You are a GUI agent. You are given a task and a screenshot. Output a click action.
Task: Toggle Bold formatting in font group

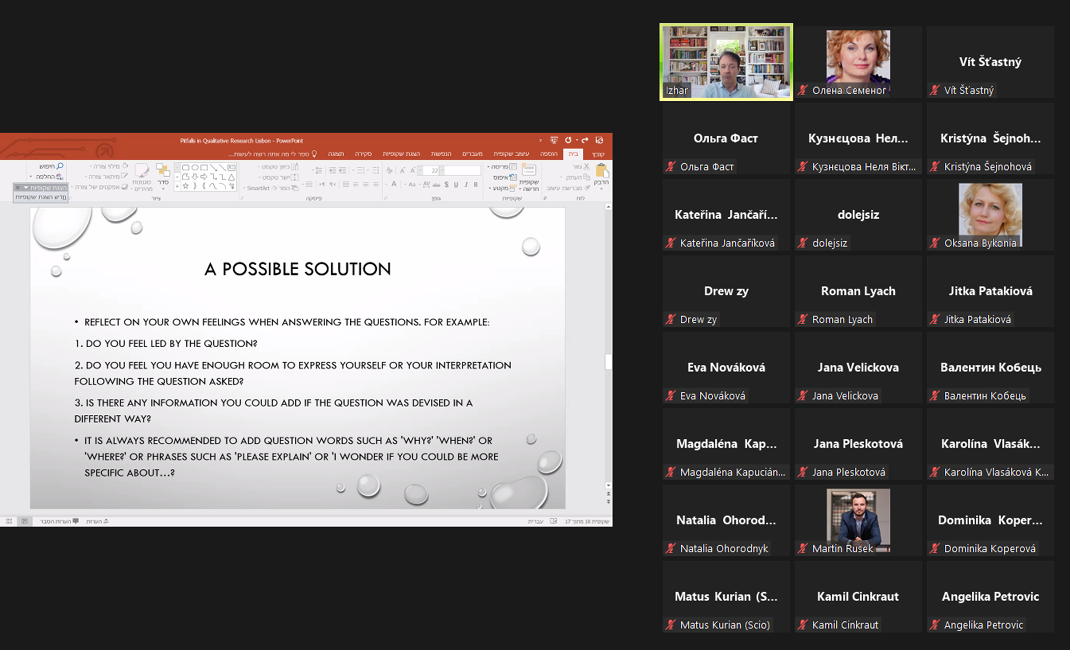475,185
